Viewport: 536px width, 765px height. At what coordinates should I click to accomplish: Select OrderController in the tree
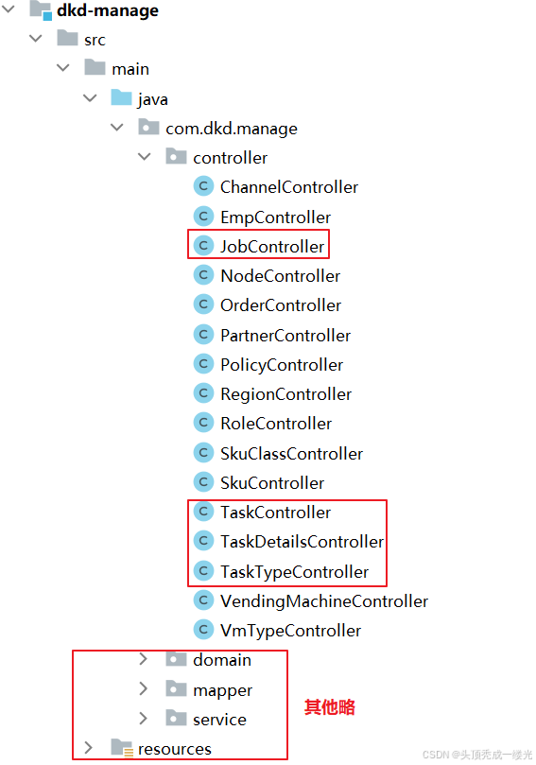[281, 304]
